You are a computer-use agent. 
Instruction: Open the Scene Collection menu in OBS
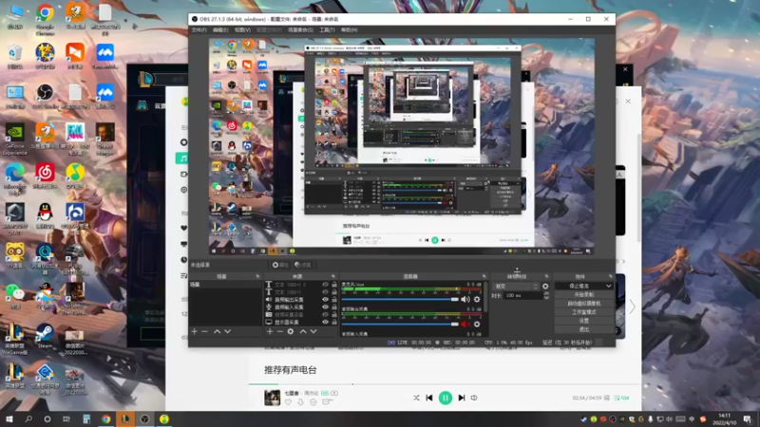(300, 30)
